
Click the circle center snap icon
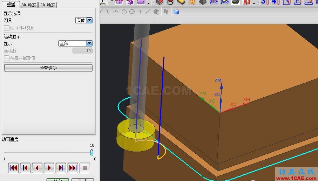tap(124, 12)
